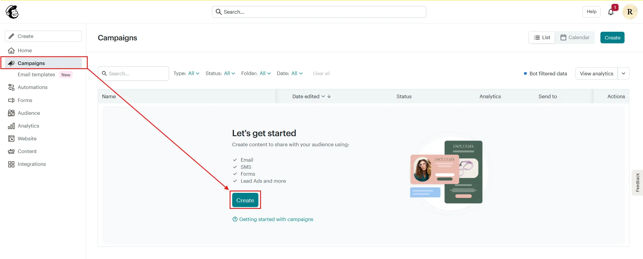This screenshot has height=259, width=643.
Task: Click the New badge beside Email templates
Action: pyautogui.click(x=66, y=75)
